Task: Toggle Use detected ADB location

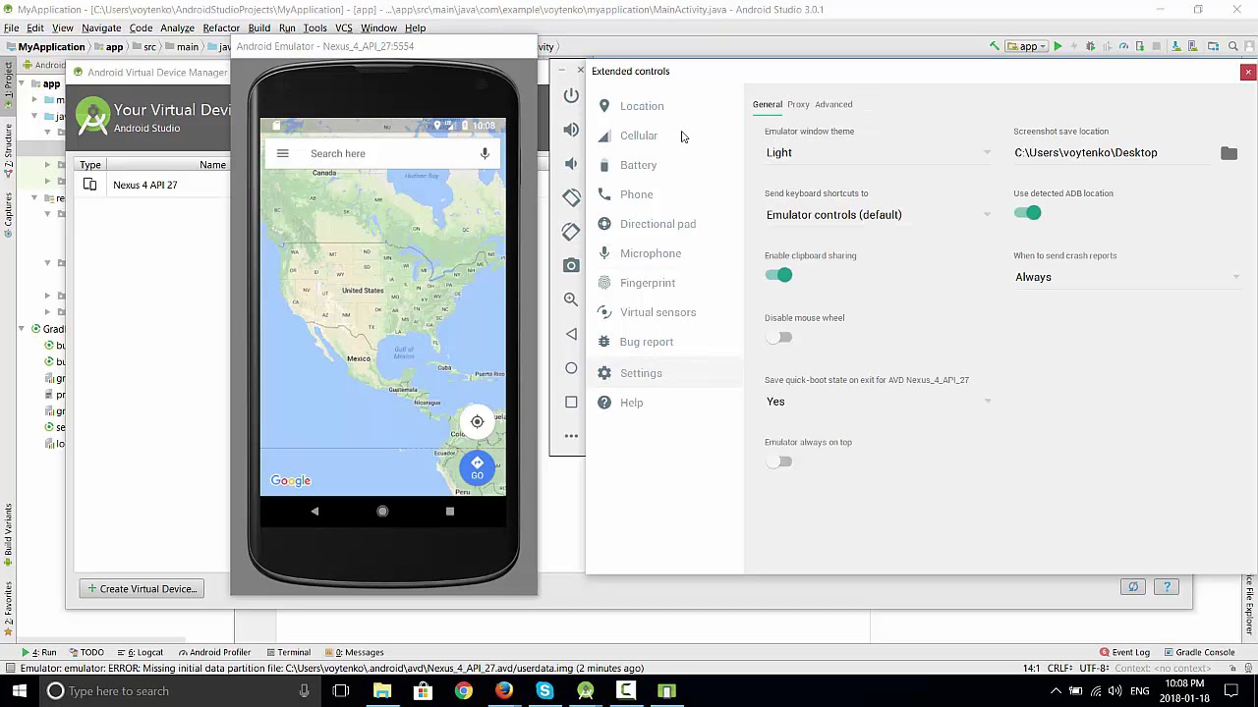Action: pyautogui.click(x=1027, y=213)
